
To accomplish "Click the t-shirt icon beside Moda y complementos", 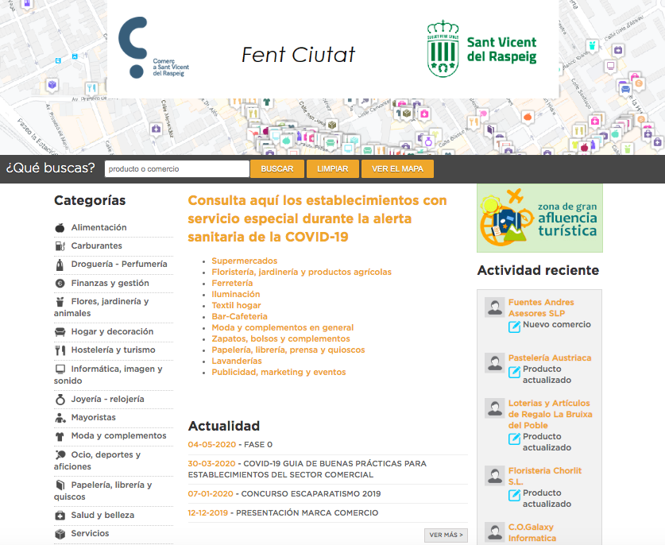I will (x=60, y=436).
